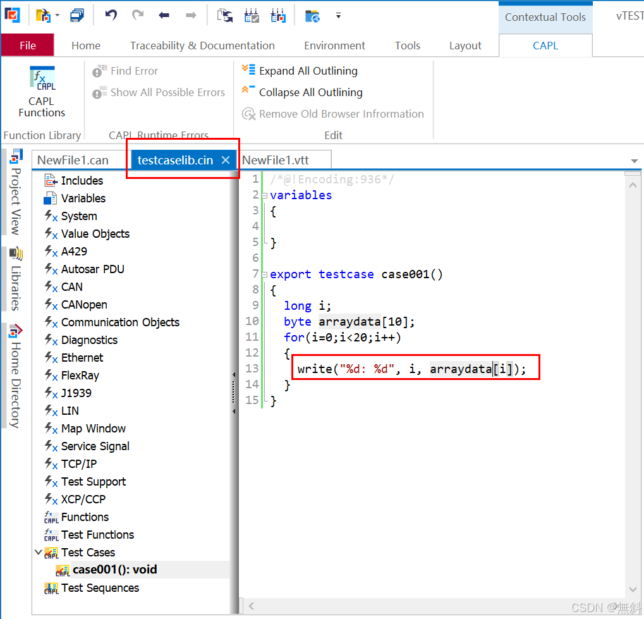The height and width of the screenshot is (619, 644).
Task: Click the horizontal scroll left arrow
Action: pyautogui.click(x=251, y=606)
